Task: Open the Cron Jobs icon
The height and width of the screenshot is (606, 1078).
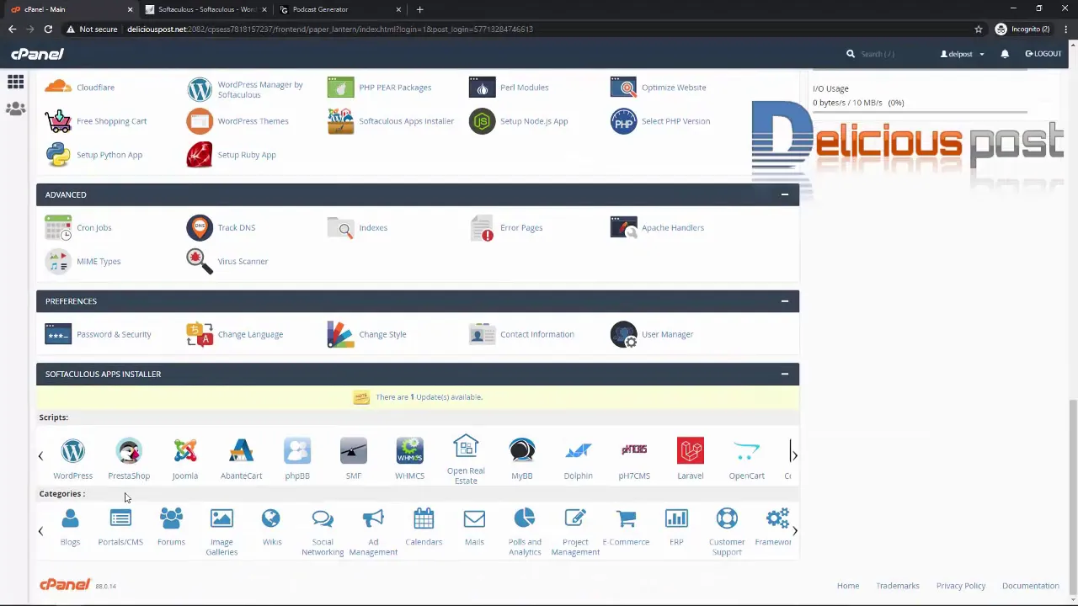Action: (x=58, y=227)
